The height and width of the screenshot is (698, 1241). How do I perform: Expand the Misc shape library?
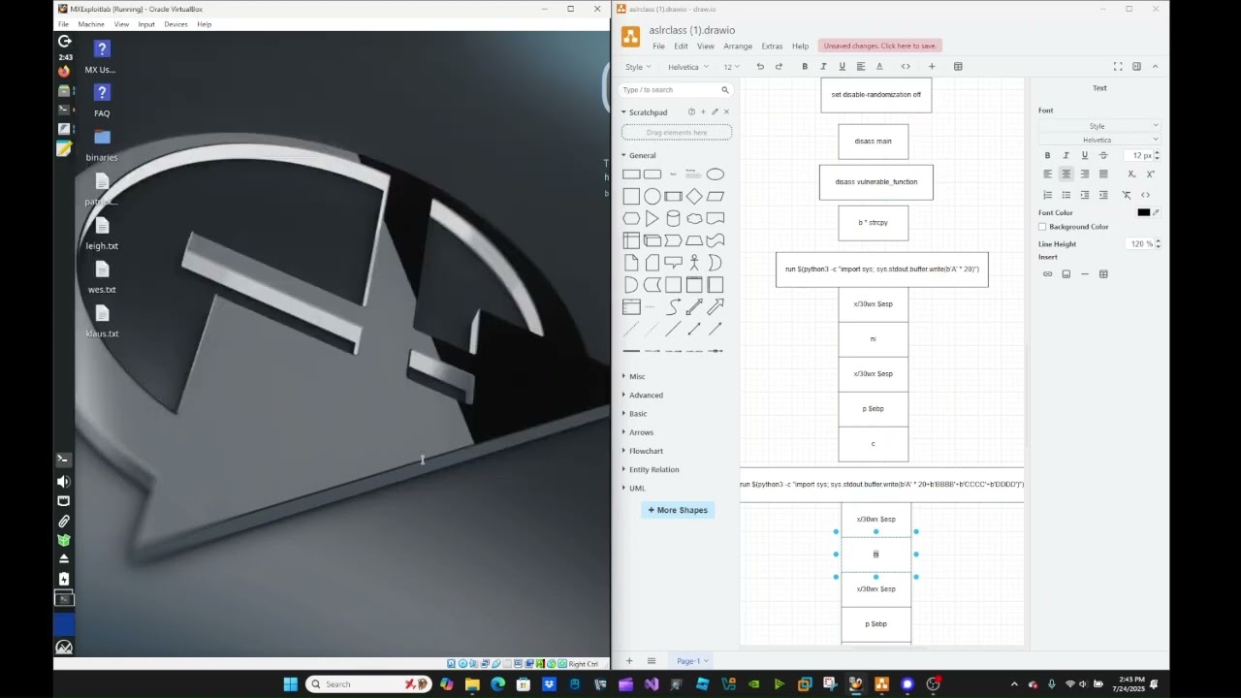click(637, 376)
